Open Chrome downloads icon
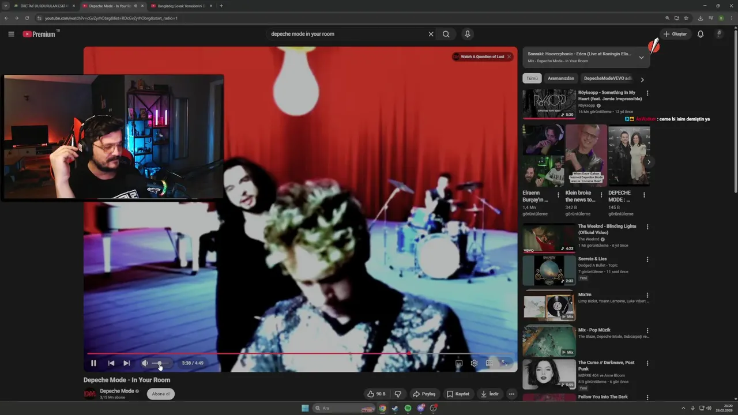 click(700, 18)
